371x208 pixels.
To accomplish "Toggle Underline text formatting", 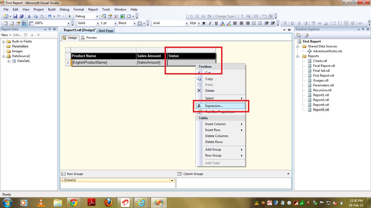I will pyautogui.click(x=216, y=23).
